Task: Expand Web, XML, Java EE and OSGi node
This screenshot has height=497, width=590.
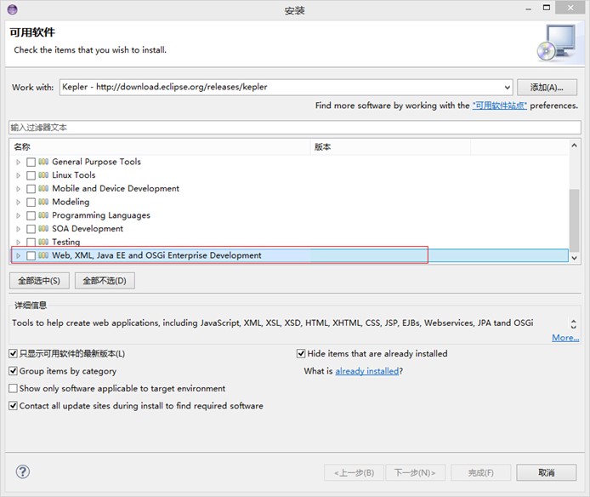Action: (18, 255)
